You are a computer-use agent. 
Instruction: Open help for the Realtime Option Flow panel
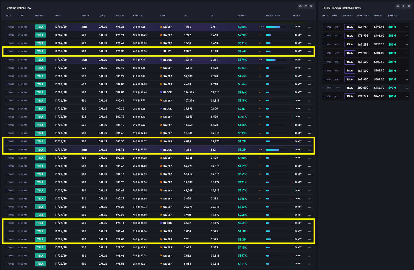tap(306, 6)
